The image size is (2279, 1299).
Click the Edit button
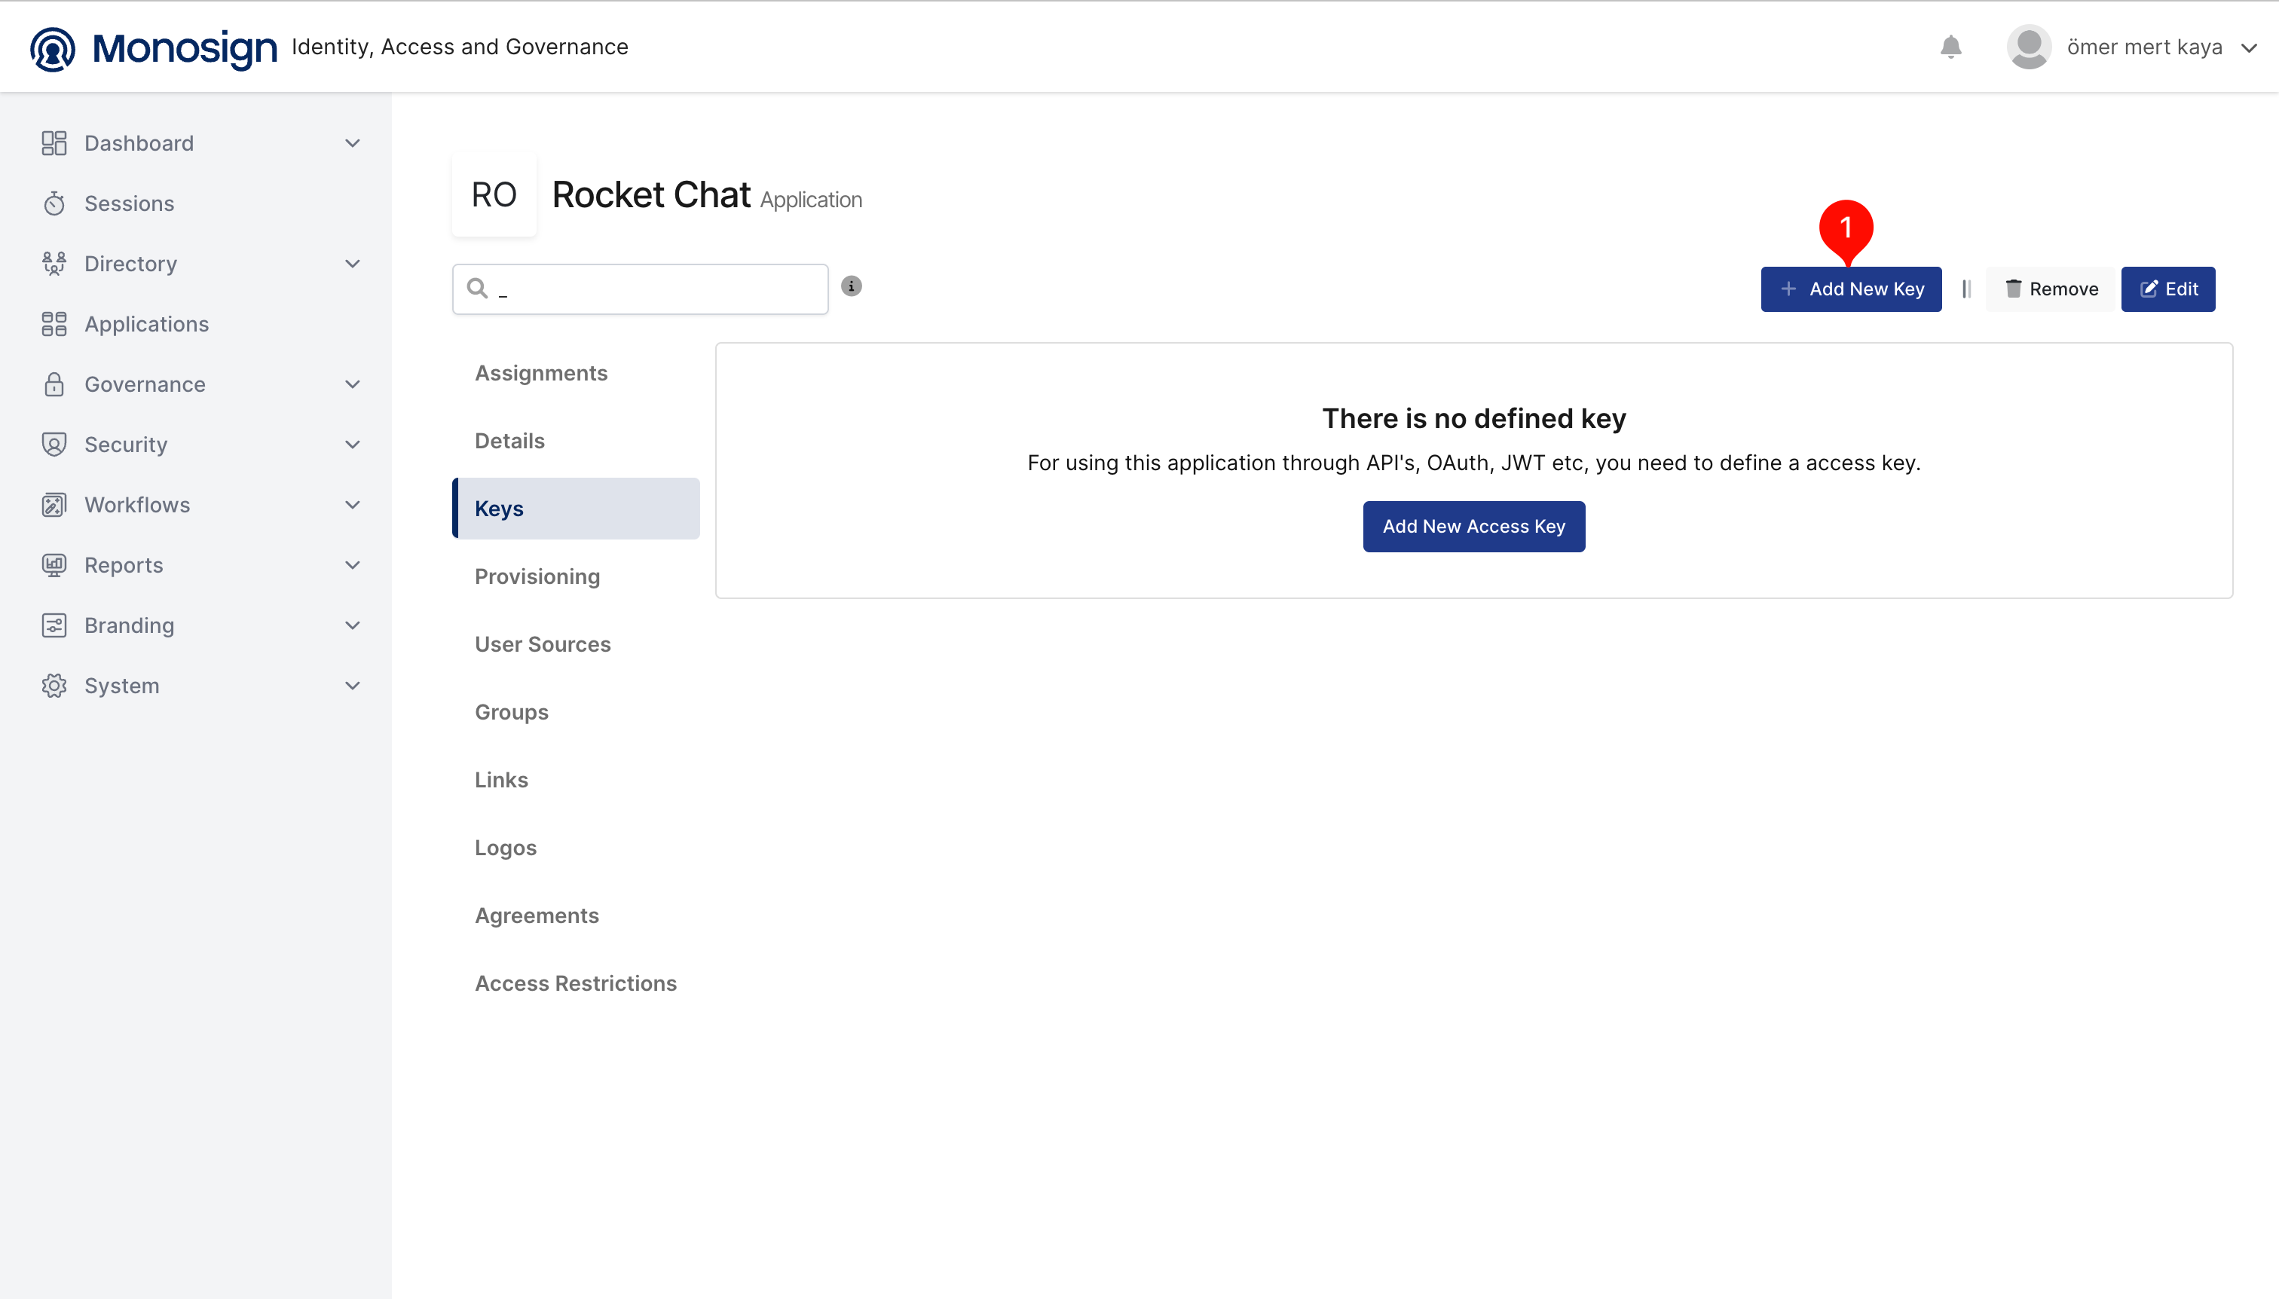click(2168, 289)
